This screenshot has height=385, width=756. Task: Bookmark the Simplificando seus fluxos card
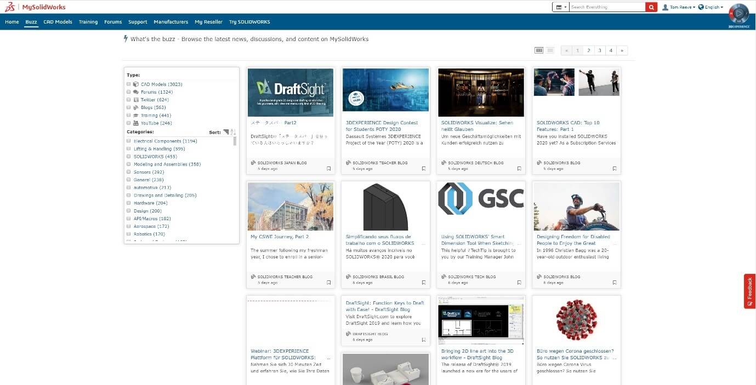[x=424, y=283]
